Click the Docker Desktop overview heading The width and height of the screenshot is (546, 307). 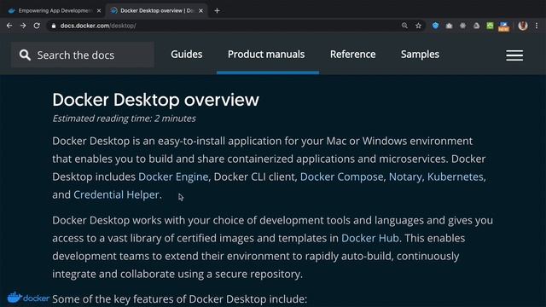[155, 100]
